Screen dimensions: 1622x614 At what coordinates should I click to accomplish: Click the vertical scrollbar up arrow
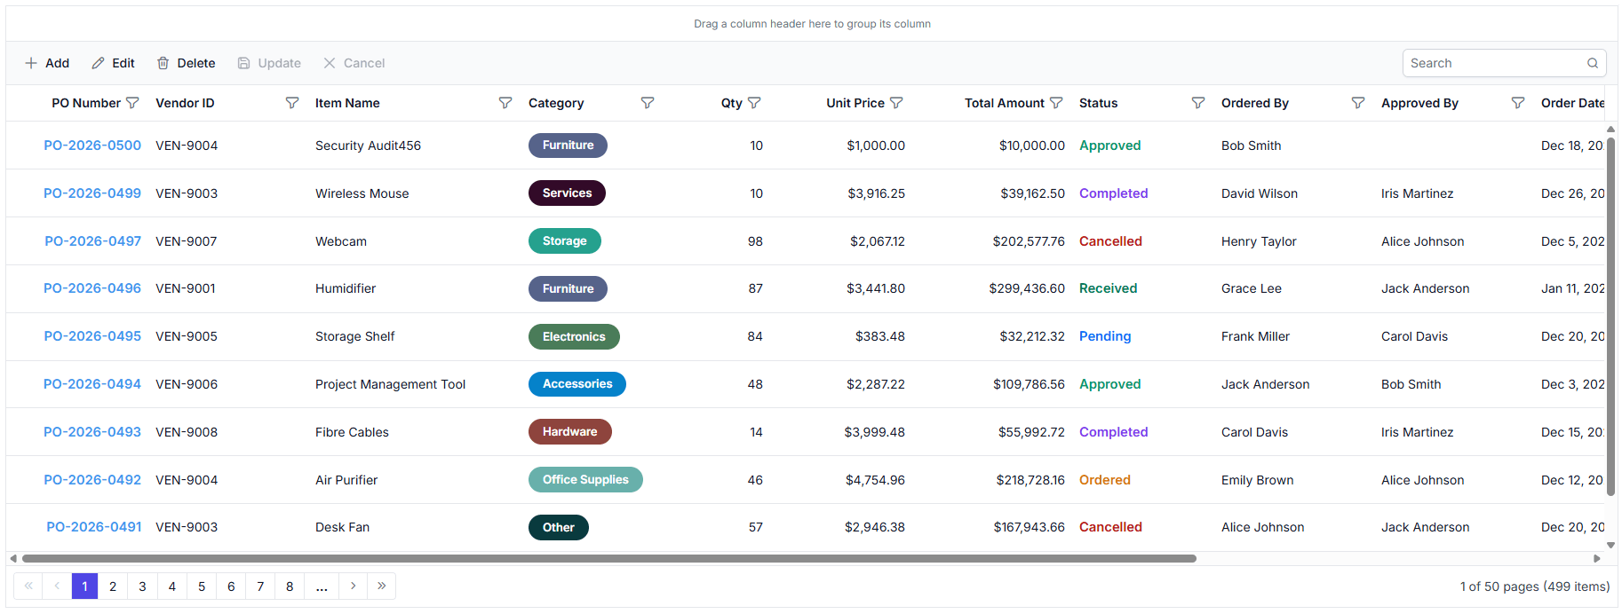(1610, 129)
